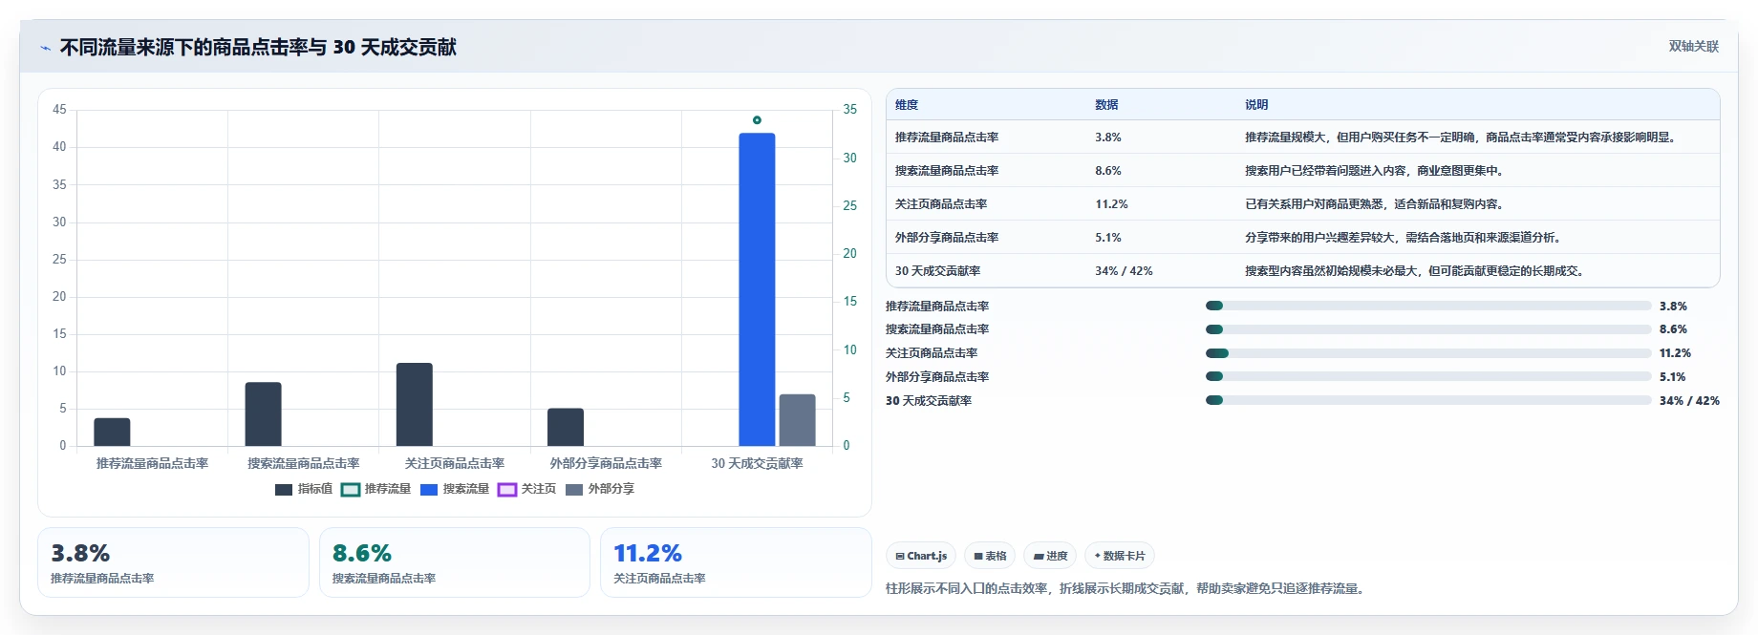Screen dimensions: 1758x635
Task: Toggle the 推荐流量 legend series
Action: pos(376,489)
